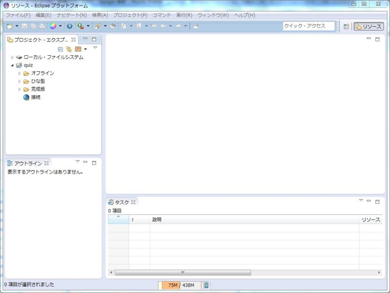Click the Last Edit Location icon
The width and height of the screenshot is (390, 293).
click(x=154, y=26)
